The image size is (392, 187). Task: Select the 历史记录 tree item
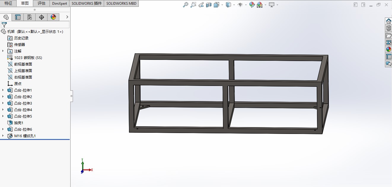point(18,38)
